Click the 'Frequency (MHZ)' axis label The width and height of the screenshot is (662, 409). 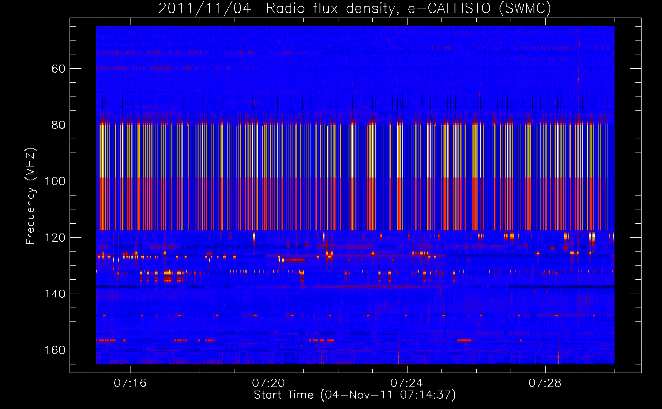point(31,196)
